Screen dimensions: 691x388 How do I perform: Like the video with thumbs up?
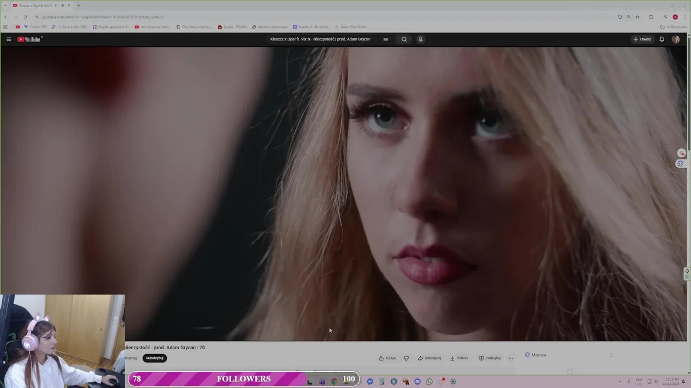387,358
